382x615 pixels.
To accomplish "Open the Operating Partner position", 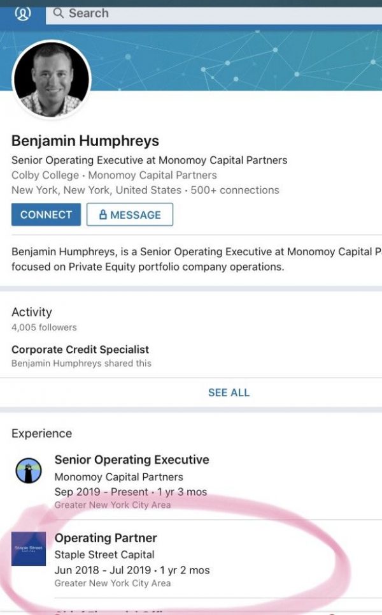I will click(106, 538).
